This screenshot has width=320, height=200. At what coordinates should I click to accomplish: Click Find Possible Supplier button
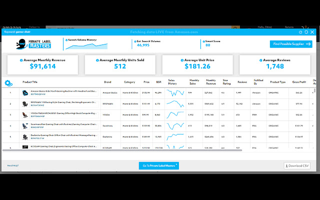coord(291,44)
